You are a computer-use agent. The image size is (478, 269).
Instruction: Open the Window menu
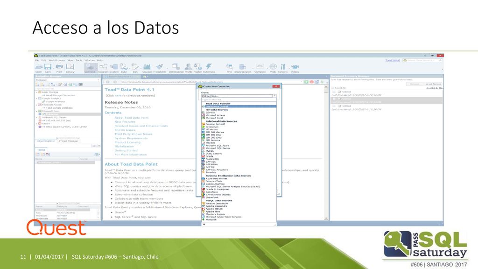pyautogui.click(x=90, y=60)
